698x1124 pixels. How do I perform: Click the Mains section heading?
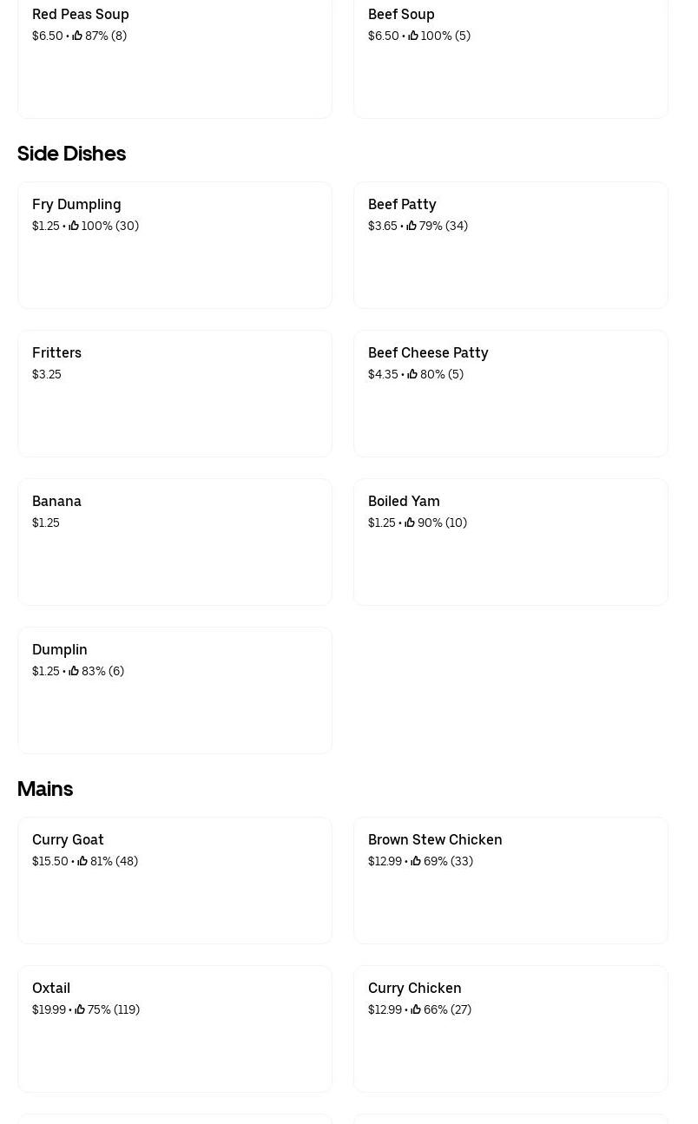[45, 789]
